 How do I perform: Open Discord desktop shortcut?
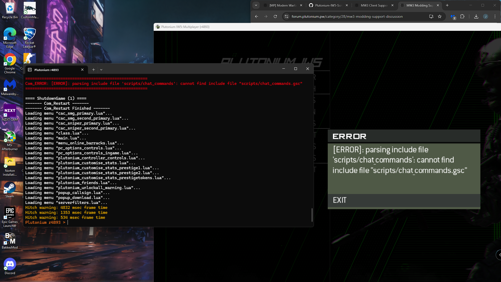[10, 266]
